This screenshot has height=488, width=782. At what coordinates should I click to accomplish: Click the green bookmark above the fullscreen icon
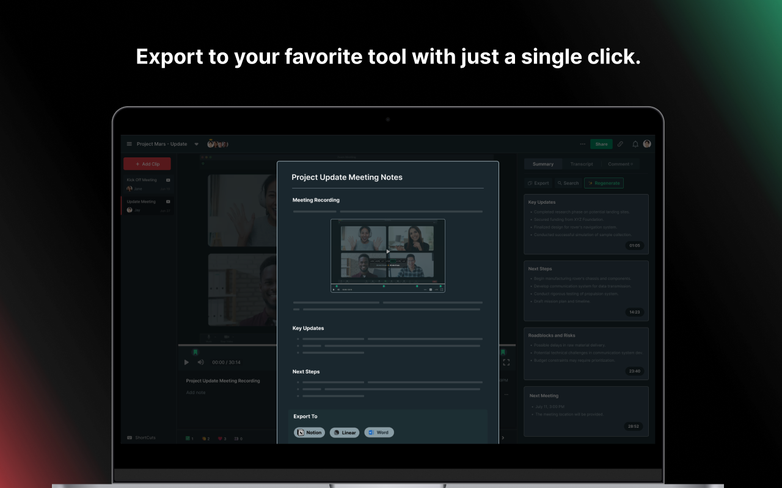(503, 352)
